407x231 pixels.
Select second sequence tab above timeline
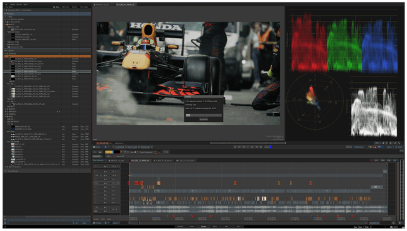pyautogui.click(x=140, y=160)
